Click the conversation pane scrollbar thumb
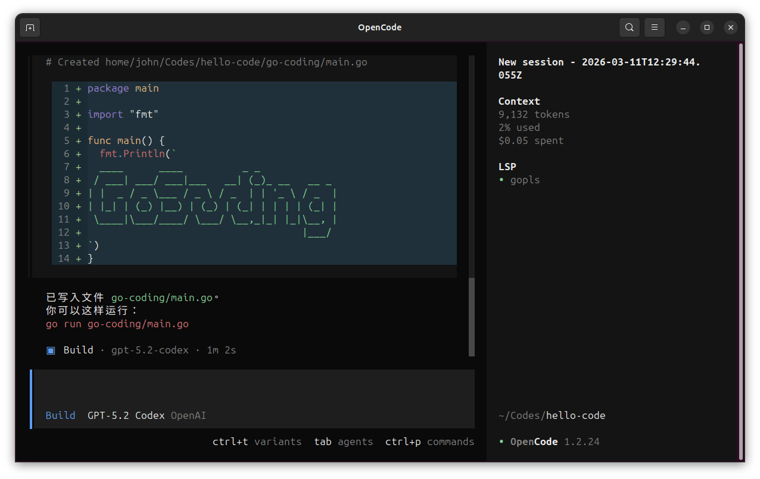 [472, 317]
